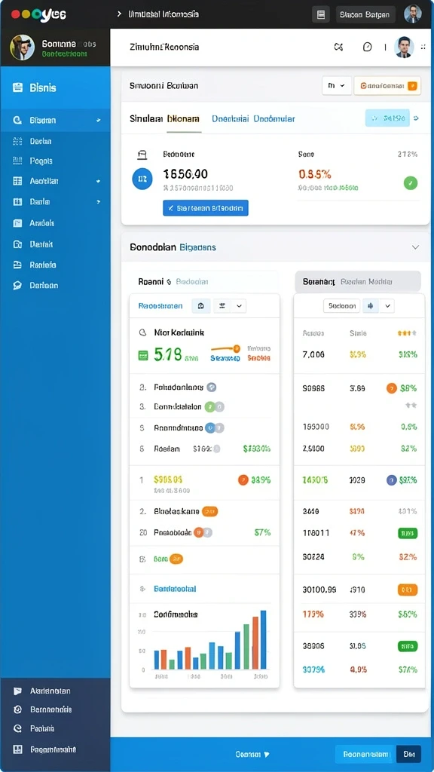Toggle the blue circle beside 1650,90
The height and width of the screenshot is (772, 434).
pyautogui.click(x=142, y=179)
